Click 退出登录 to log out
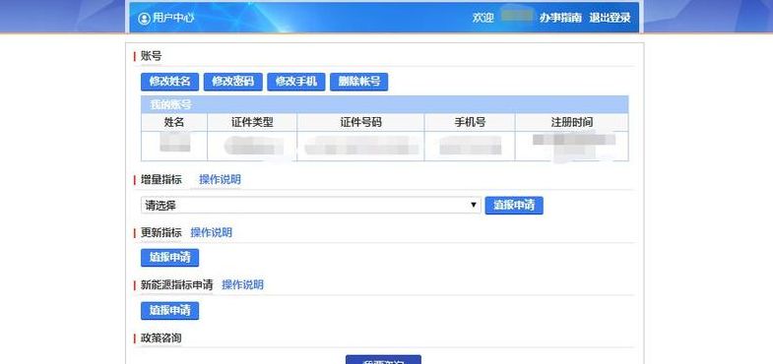This screenshot has height=364, width=773. 610,18
